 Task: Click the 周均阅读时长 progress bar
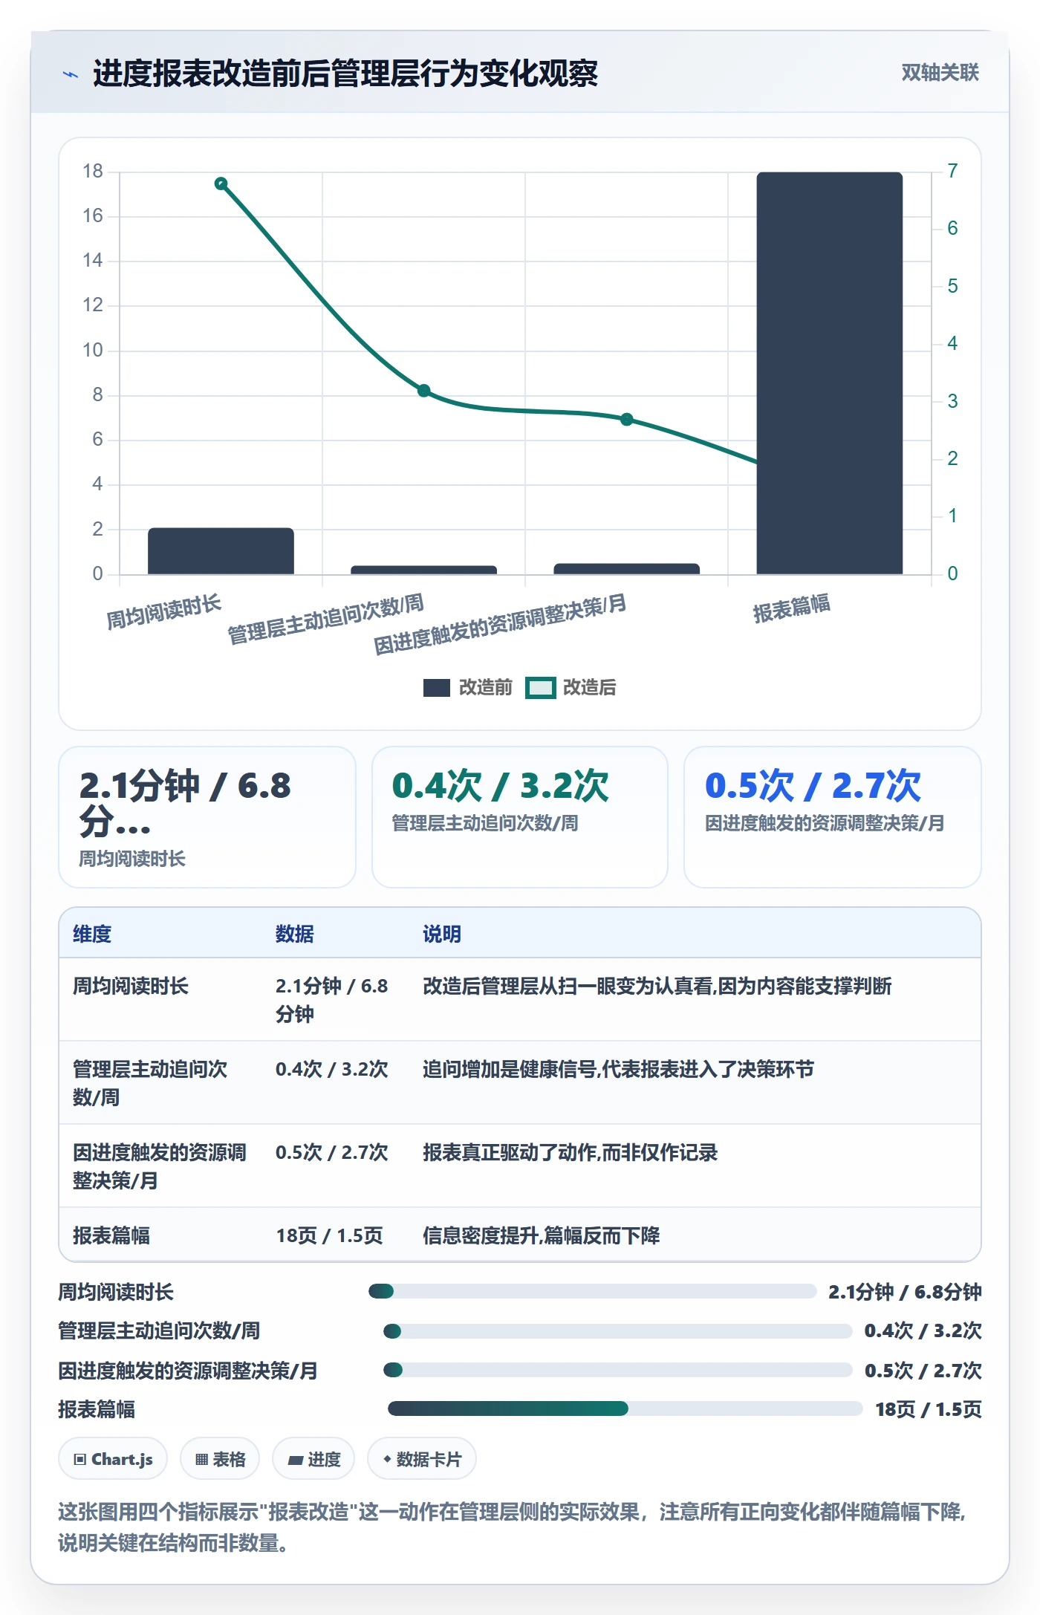592,1291
